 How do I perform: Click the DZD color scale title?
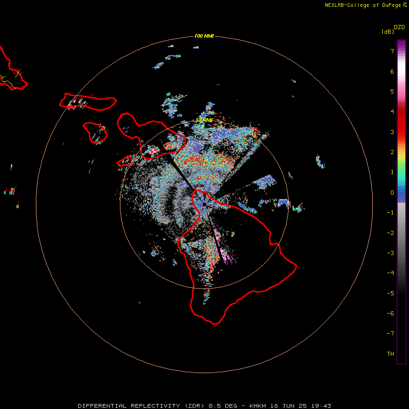[399, 27]
